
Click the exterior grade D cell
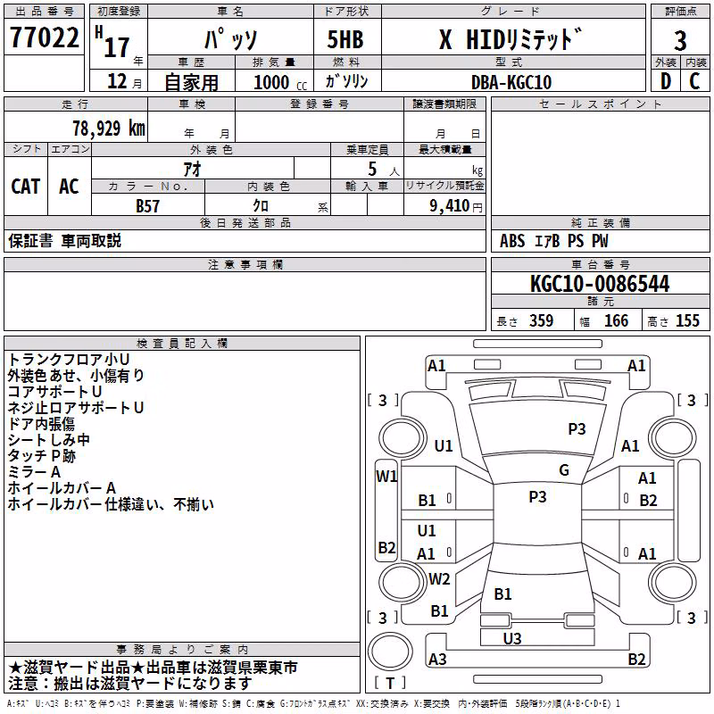pos(666,81)
